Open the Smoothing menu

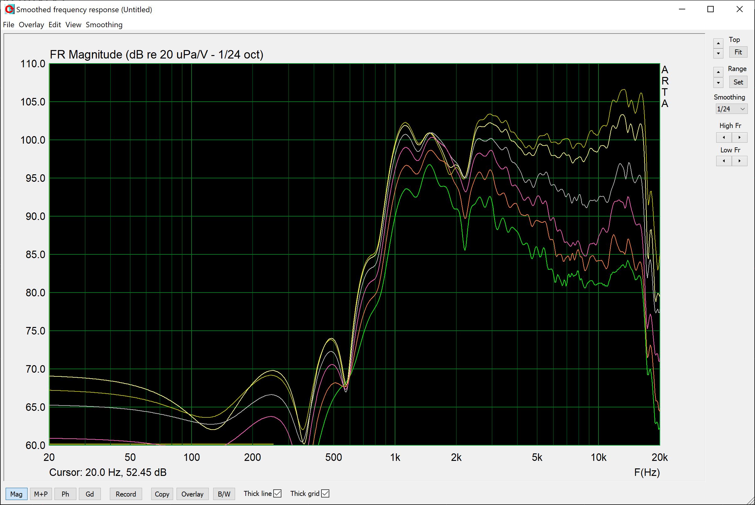pos(104,25)
